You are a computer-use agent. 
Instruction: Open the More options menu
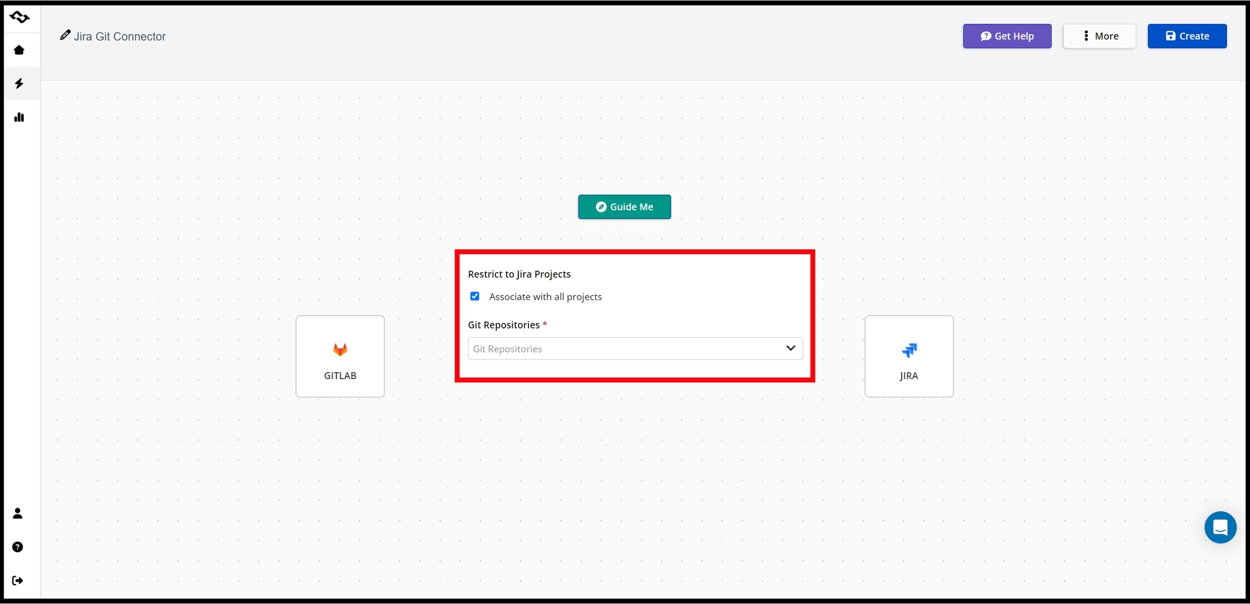pos(1099,36)
